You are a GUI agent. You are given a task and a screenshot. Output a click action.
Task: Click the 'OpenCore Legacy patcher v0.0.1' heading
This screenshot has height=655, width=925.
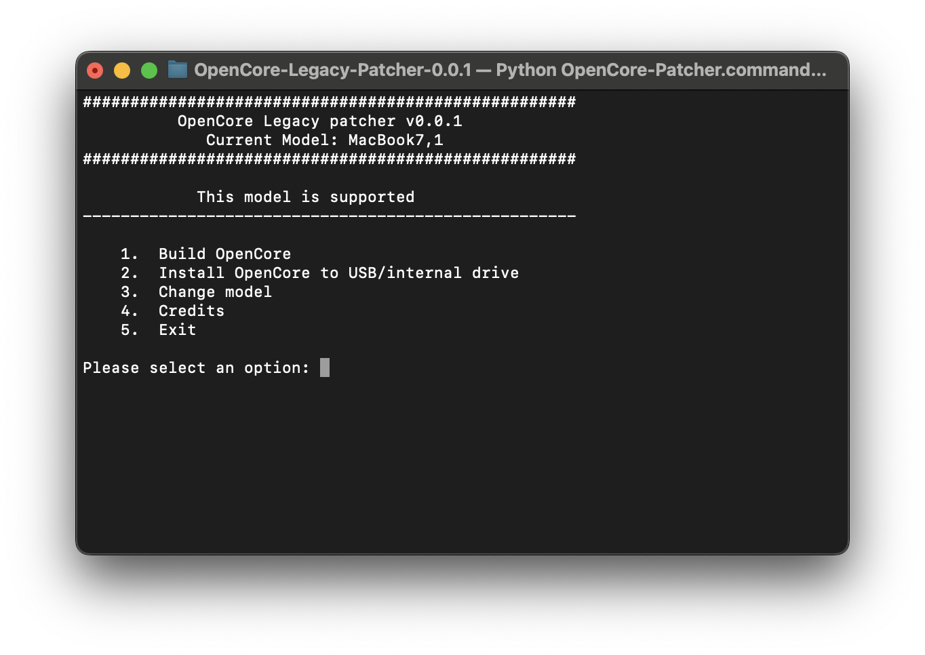pyautogui.click(x=320, y=121)
